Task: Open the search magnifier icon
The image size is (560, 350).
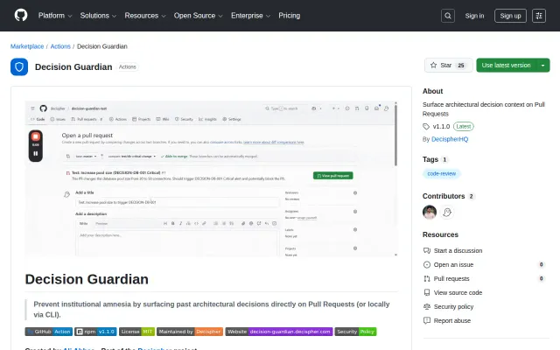Action: click(x=448, y=16)
